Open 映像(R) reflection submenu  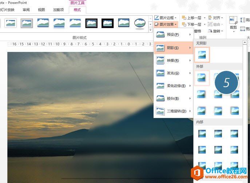coord(173,60)
